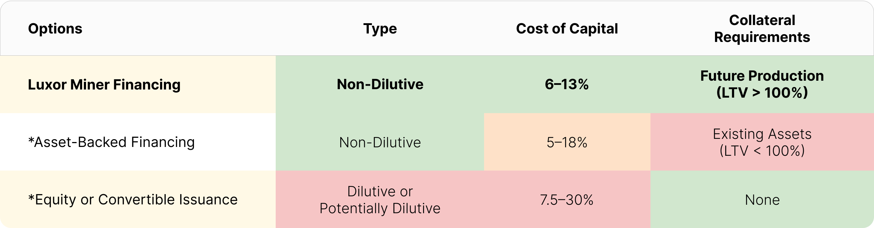Image resolution: width=874 pixels, height=228 pixels.
Task: Click the Type column header
Action: click(380, 29)
